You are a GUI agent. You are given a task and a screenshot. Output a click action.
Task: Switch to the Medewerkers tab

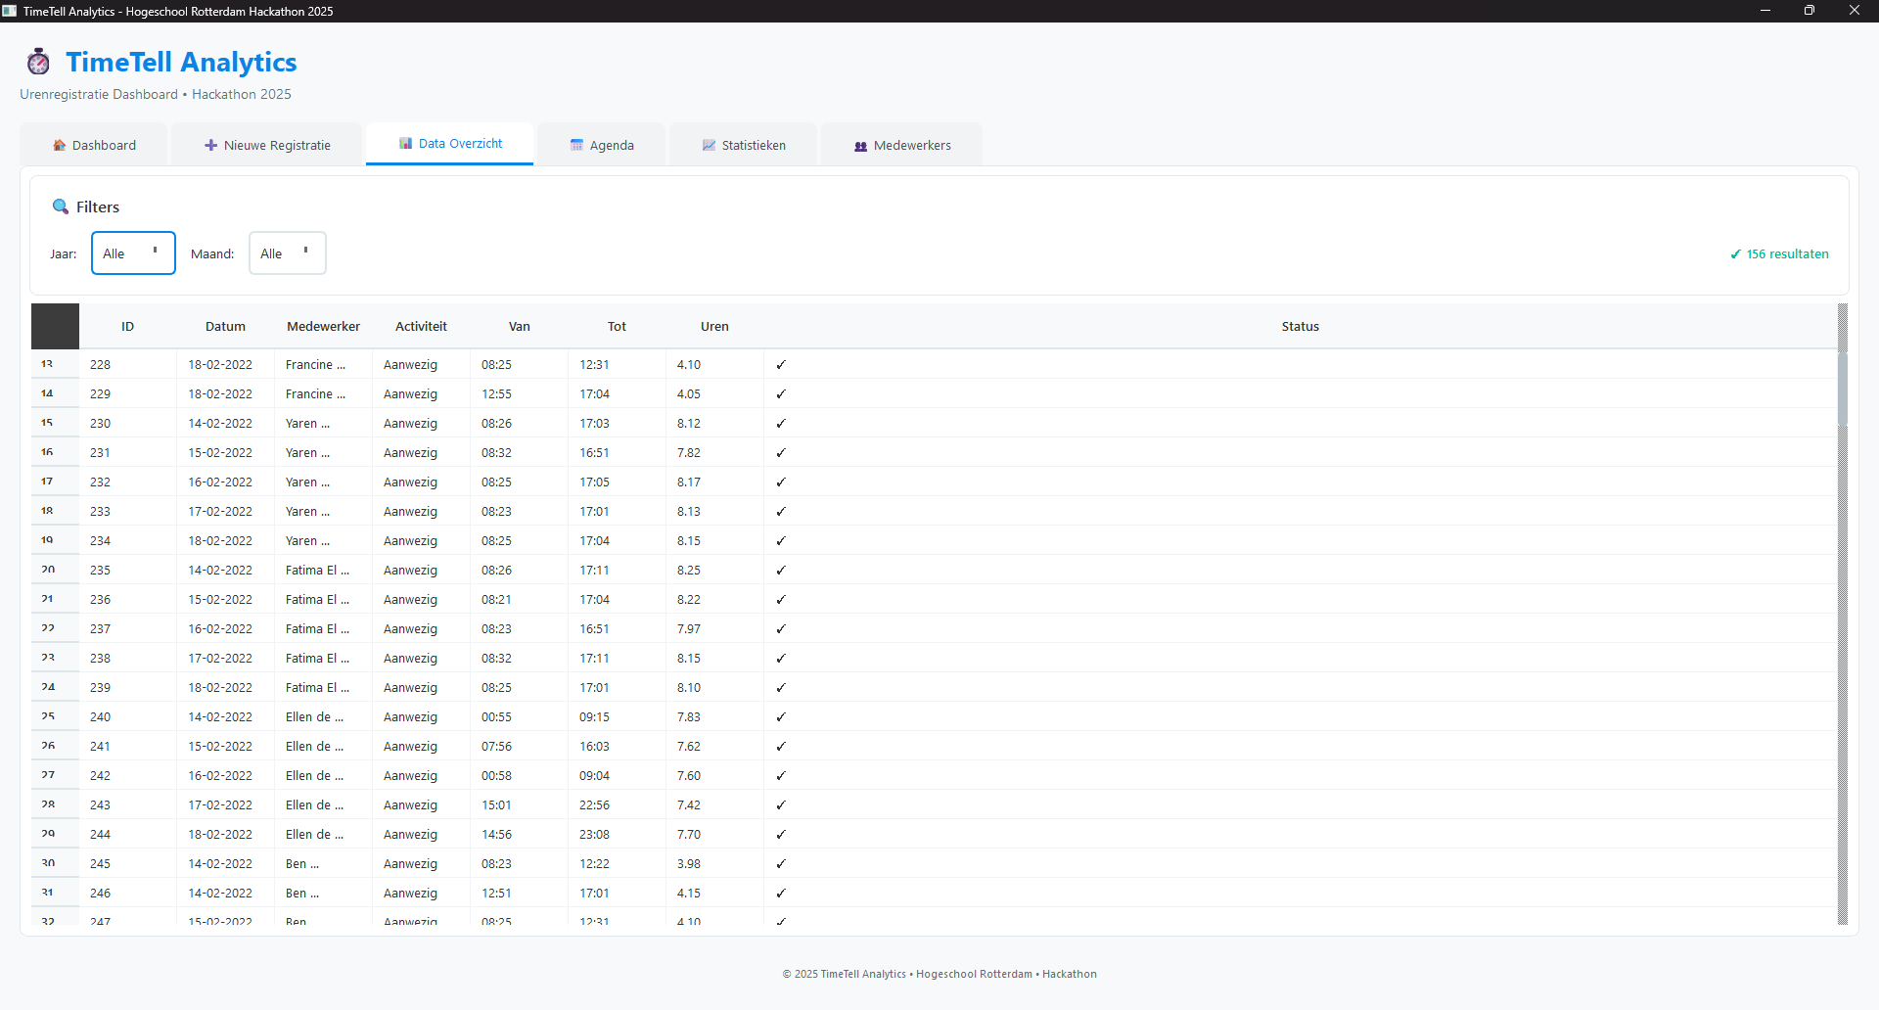901,145
